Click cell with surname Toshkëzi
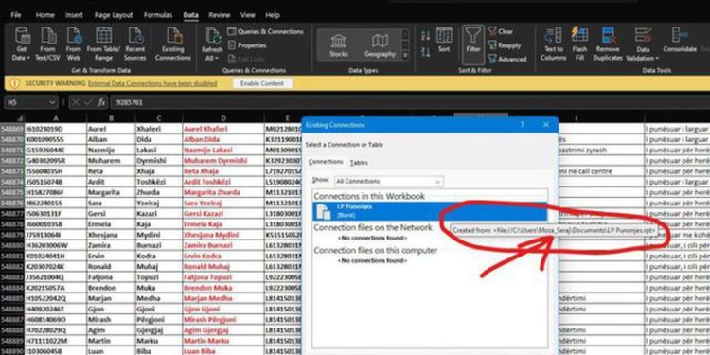Viewport: 710px width, 355px height. [x=158, y=182]
